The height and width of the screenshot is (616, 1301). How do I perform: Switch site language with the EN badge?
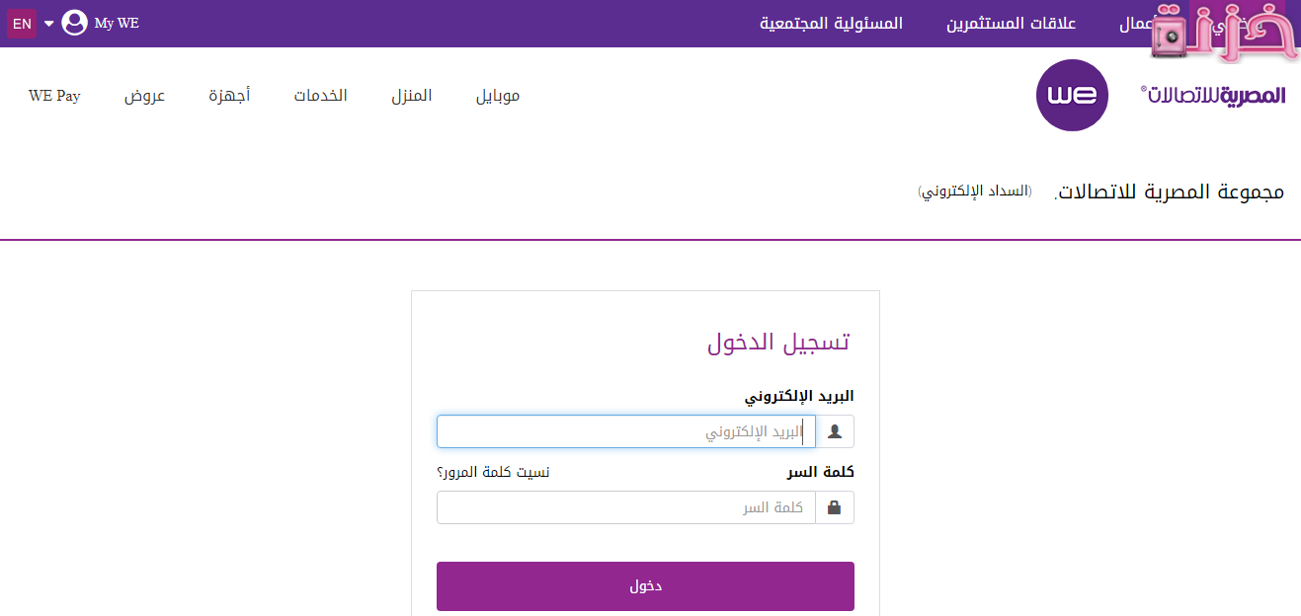coord(22,23)
